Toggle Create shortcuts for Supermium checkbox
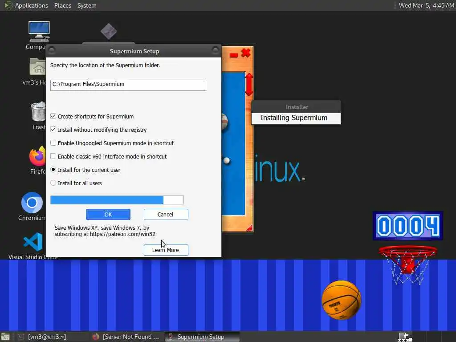456x342 pixels. coord(53,116)
